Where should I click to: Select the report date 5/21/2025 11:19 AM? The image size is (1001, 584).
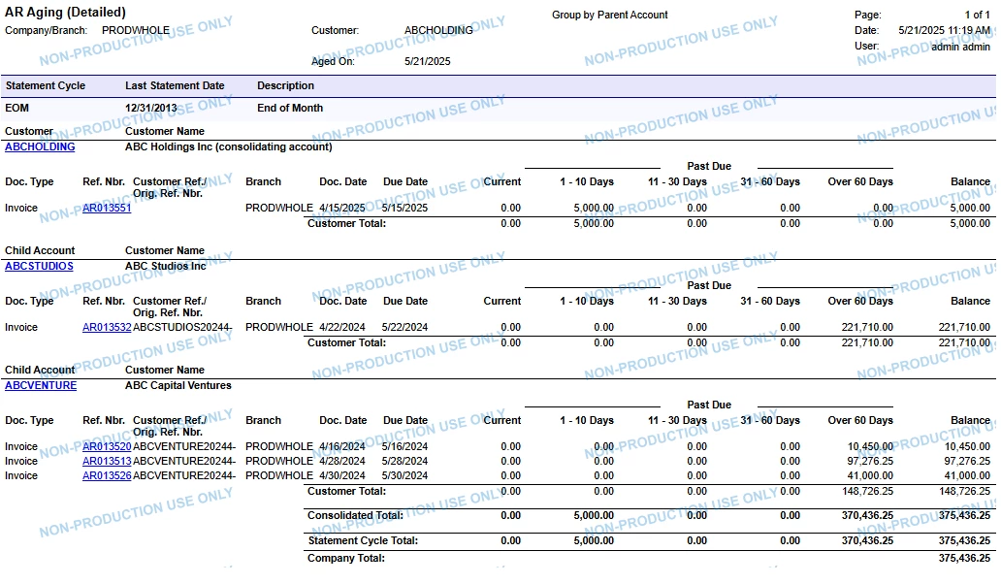[944, 31]
